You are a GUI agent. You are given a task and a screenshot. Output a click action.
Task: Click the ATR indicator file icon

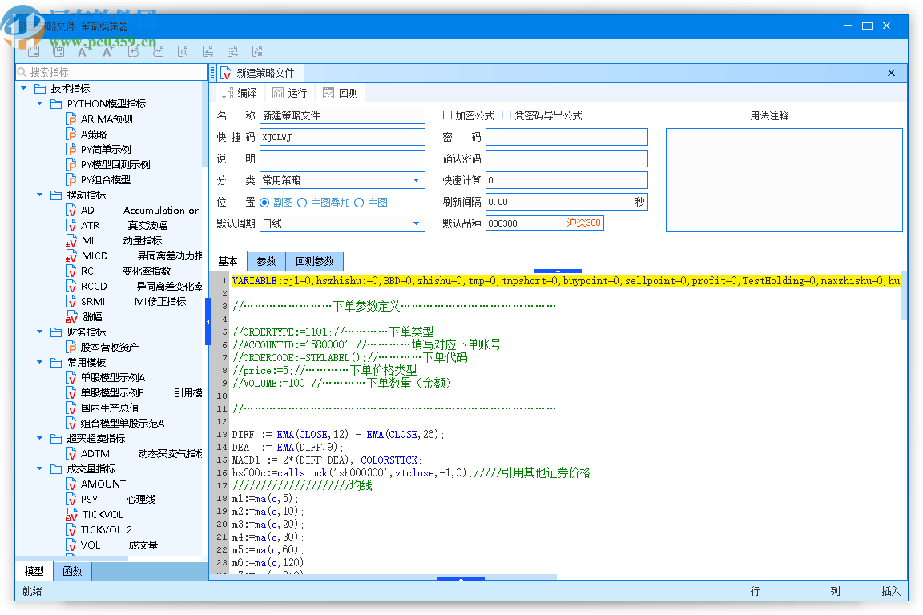[x=71, y=225]
